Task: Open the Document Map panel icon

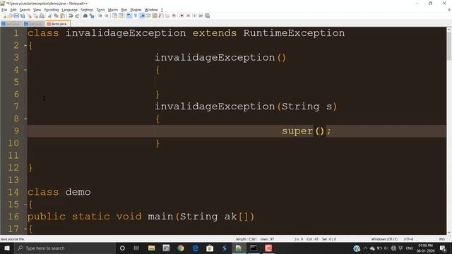Action: [x=155, y=16]
